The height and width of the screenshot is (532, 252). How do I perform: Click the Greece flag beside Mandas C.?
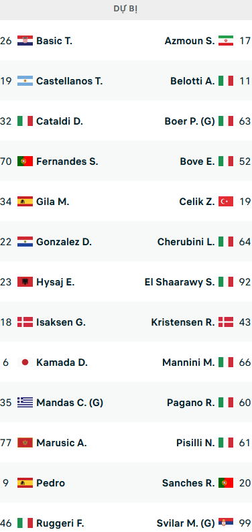click(25, 403)
